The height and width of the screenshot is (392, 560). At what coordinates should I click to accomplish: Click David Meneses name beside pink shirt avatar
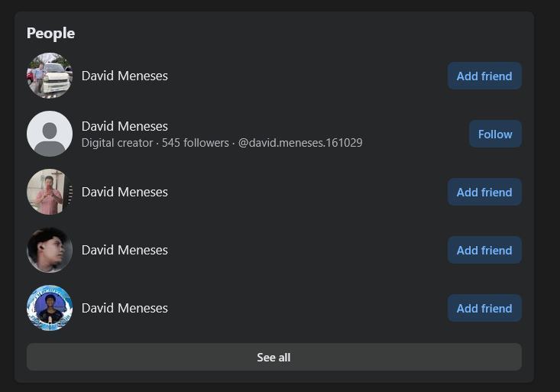tap(125, 192)
